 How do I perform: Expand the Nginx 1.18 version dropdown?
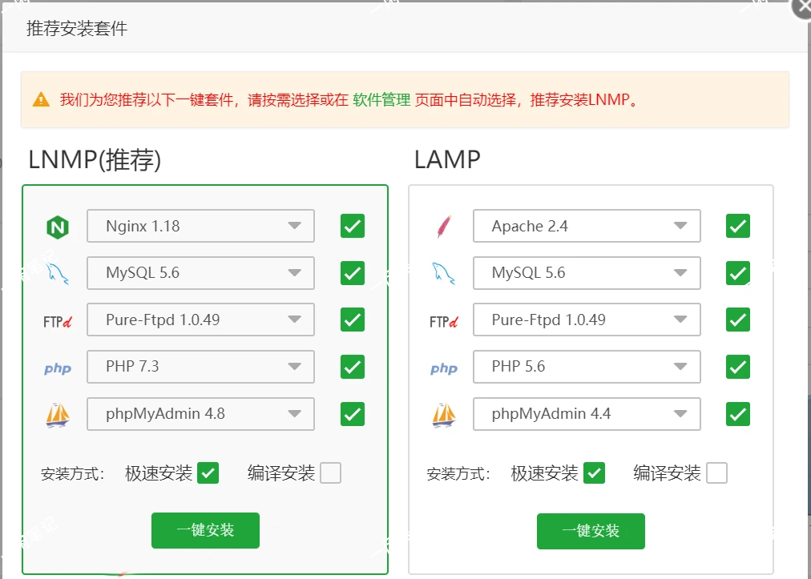click(200, 227)
